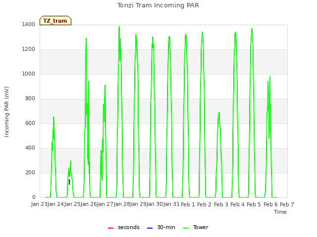The width and height of the screenshot is (317, 237).
Task: Click the 'Incoming PAR (mV)' axis label
Action: click(6, 112)
